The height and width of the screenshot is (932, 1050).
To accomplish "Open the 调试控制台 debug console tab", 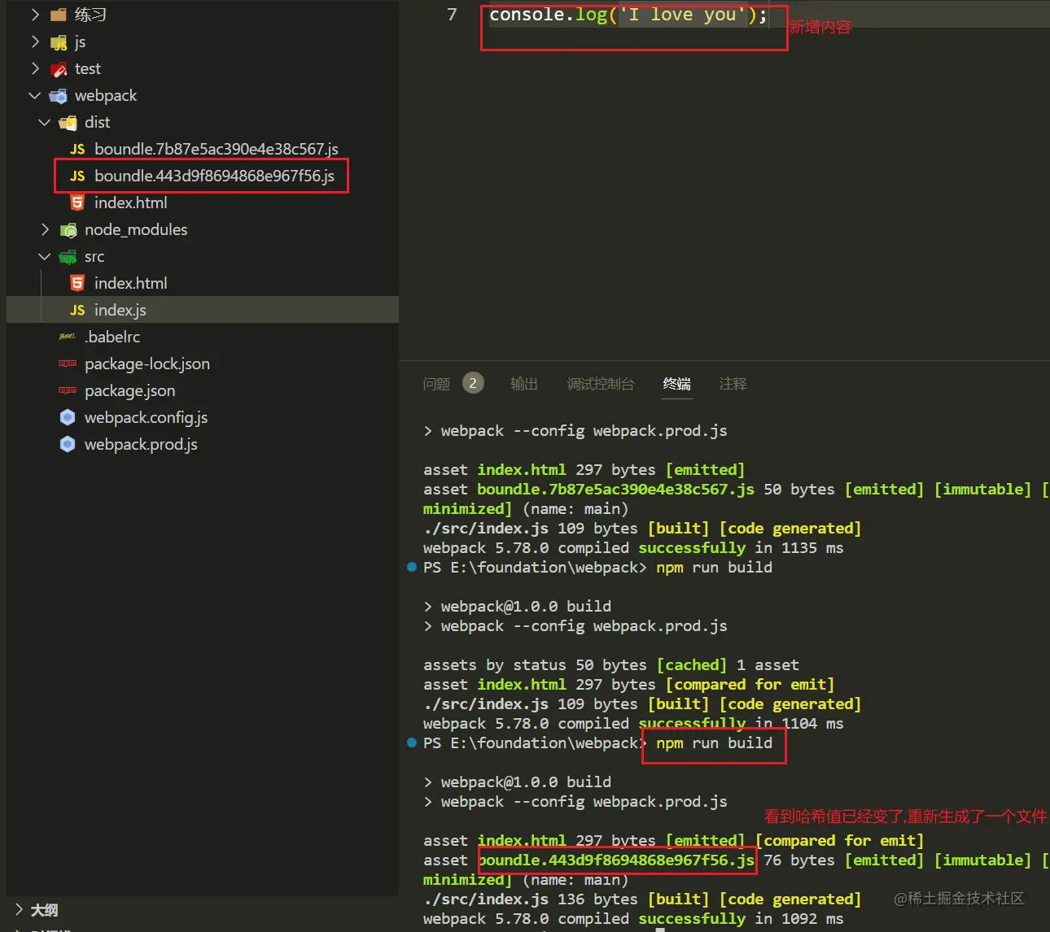I will pos(601,384).
